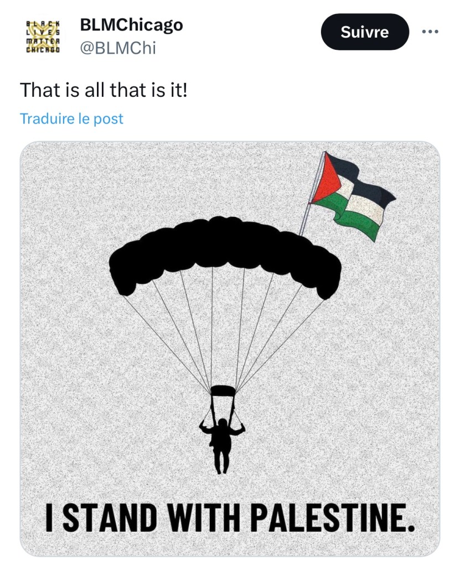This screenshot has width=460, height=566.
Task: Click the harness bar above the figure
Action: pyautogui.click(x=223, y=391)
